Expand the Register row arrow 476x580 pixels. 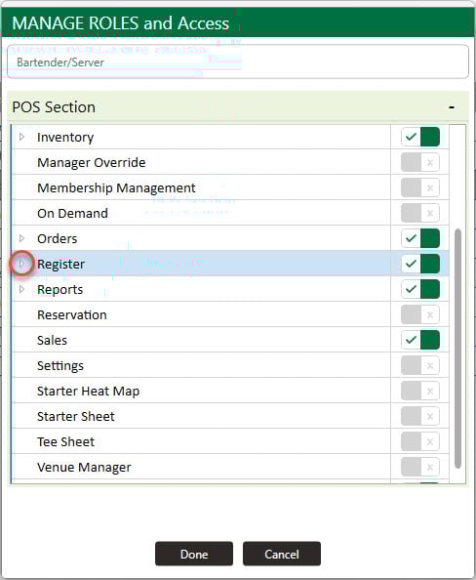pos(21,264)
